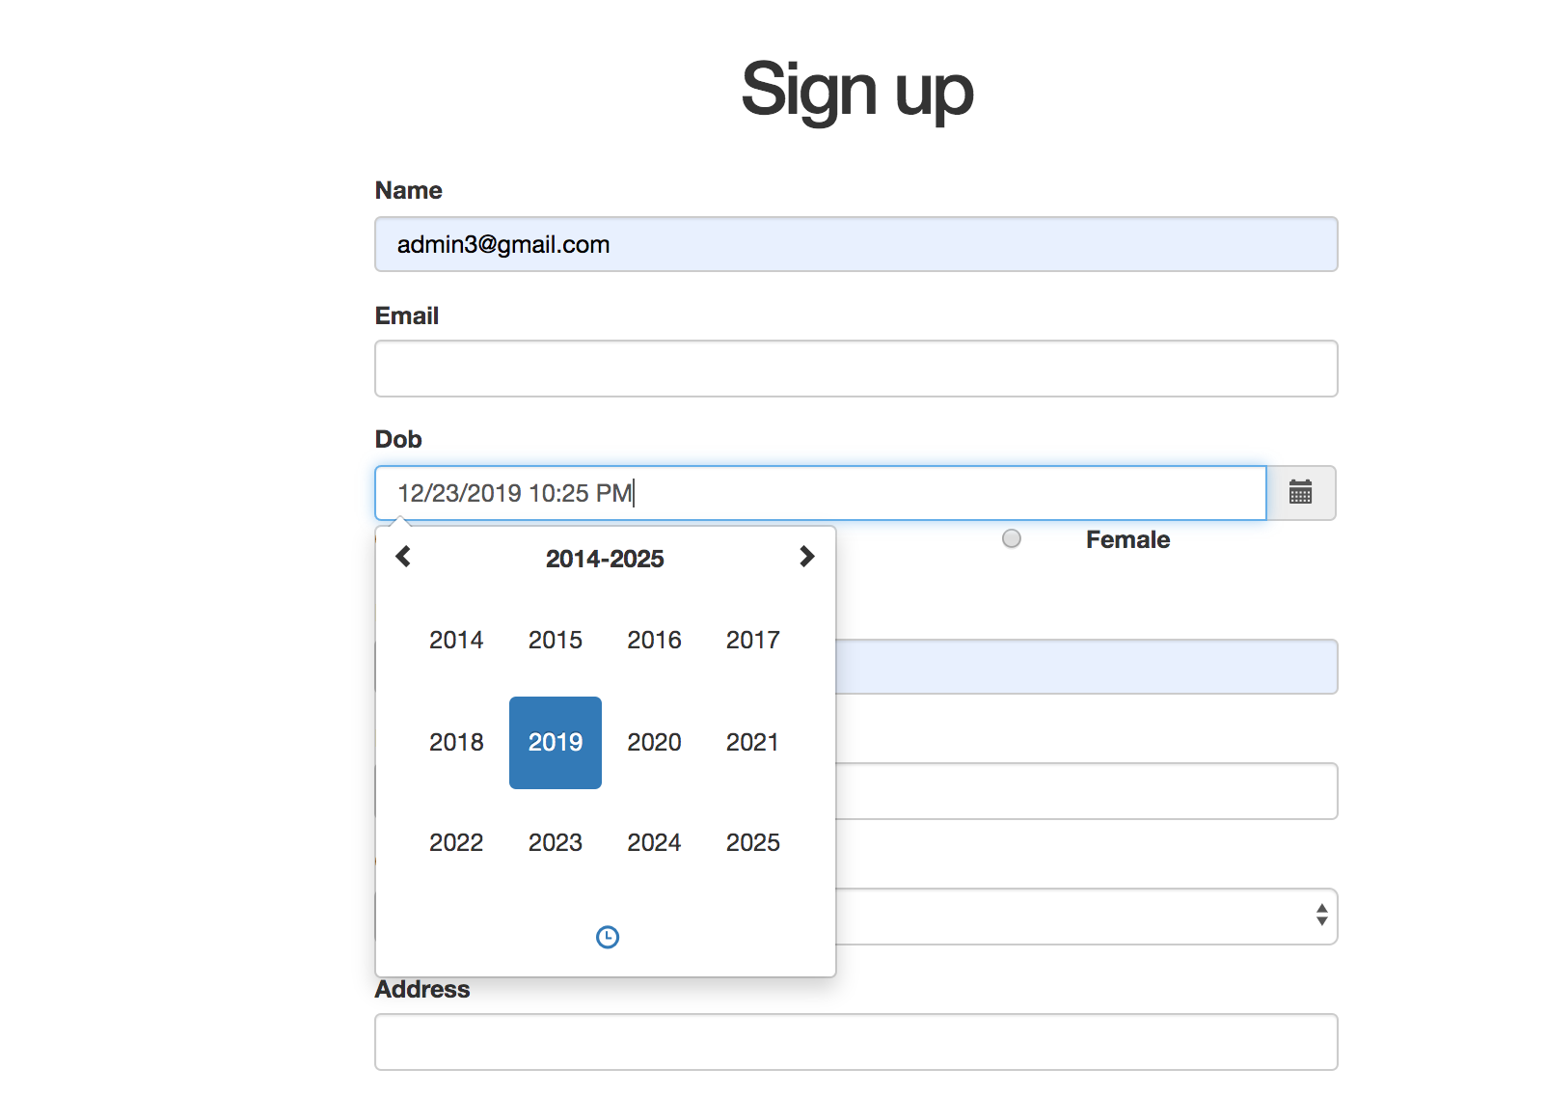The width and height of the screenshot is (1547, 1096).
Task: Click into the Email input field
Action: pos(855,369)
